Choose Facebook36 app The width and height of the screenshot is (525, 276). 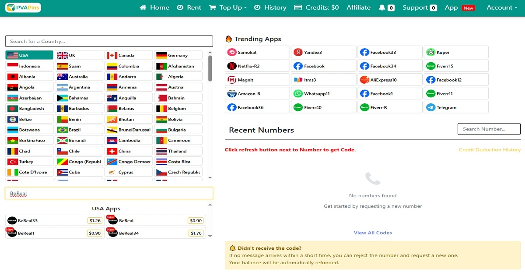pyautogui.click(x=257, y=107)
